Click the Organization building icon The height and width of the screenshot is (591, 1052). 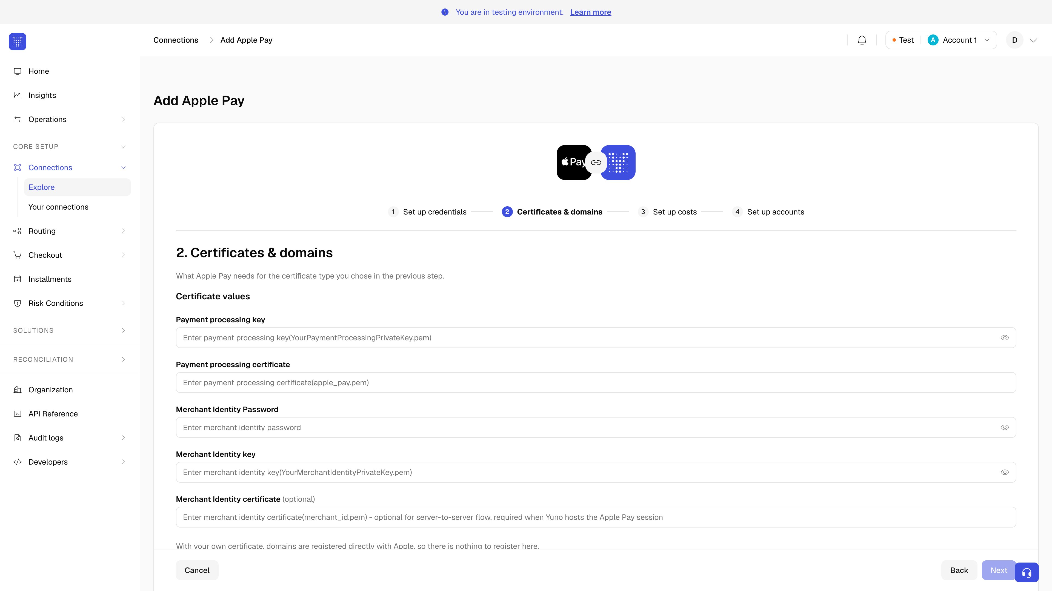[x=18, y=390]
